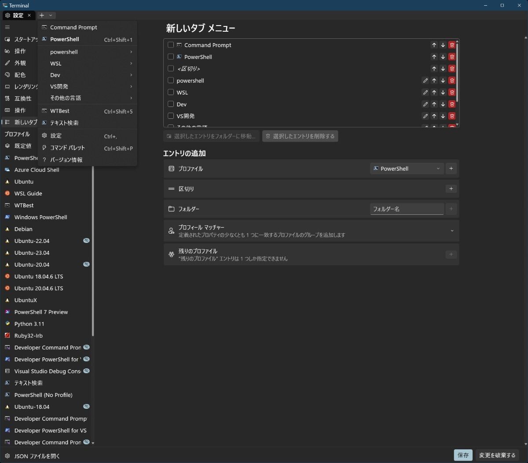The height and width of the screenshot is (463, 528).
Task: Open the new tab dropdown arrow
Action: (51, 15)
